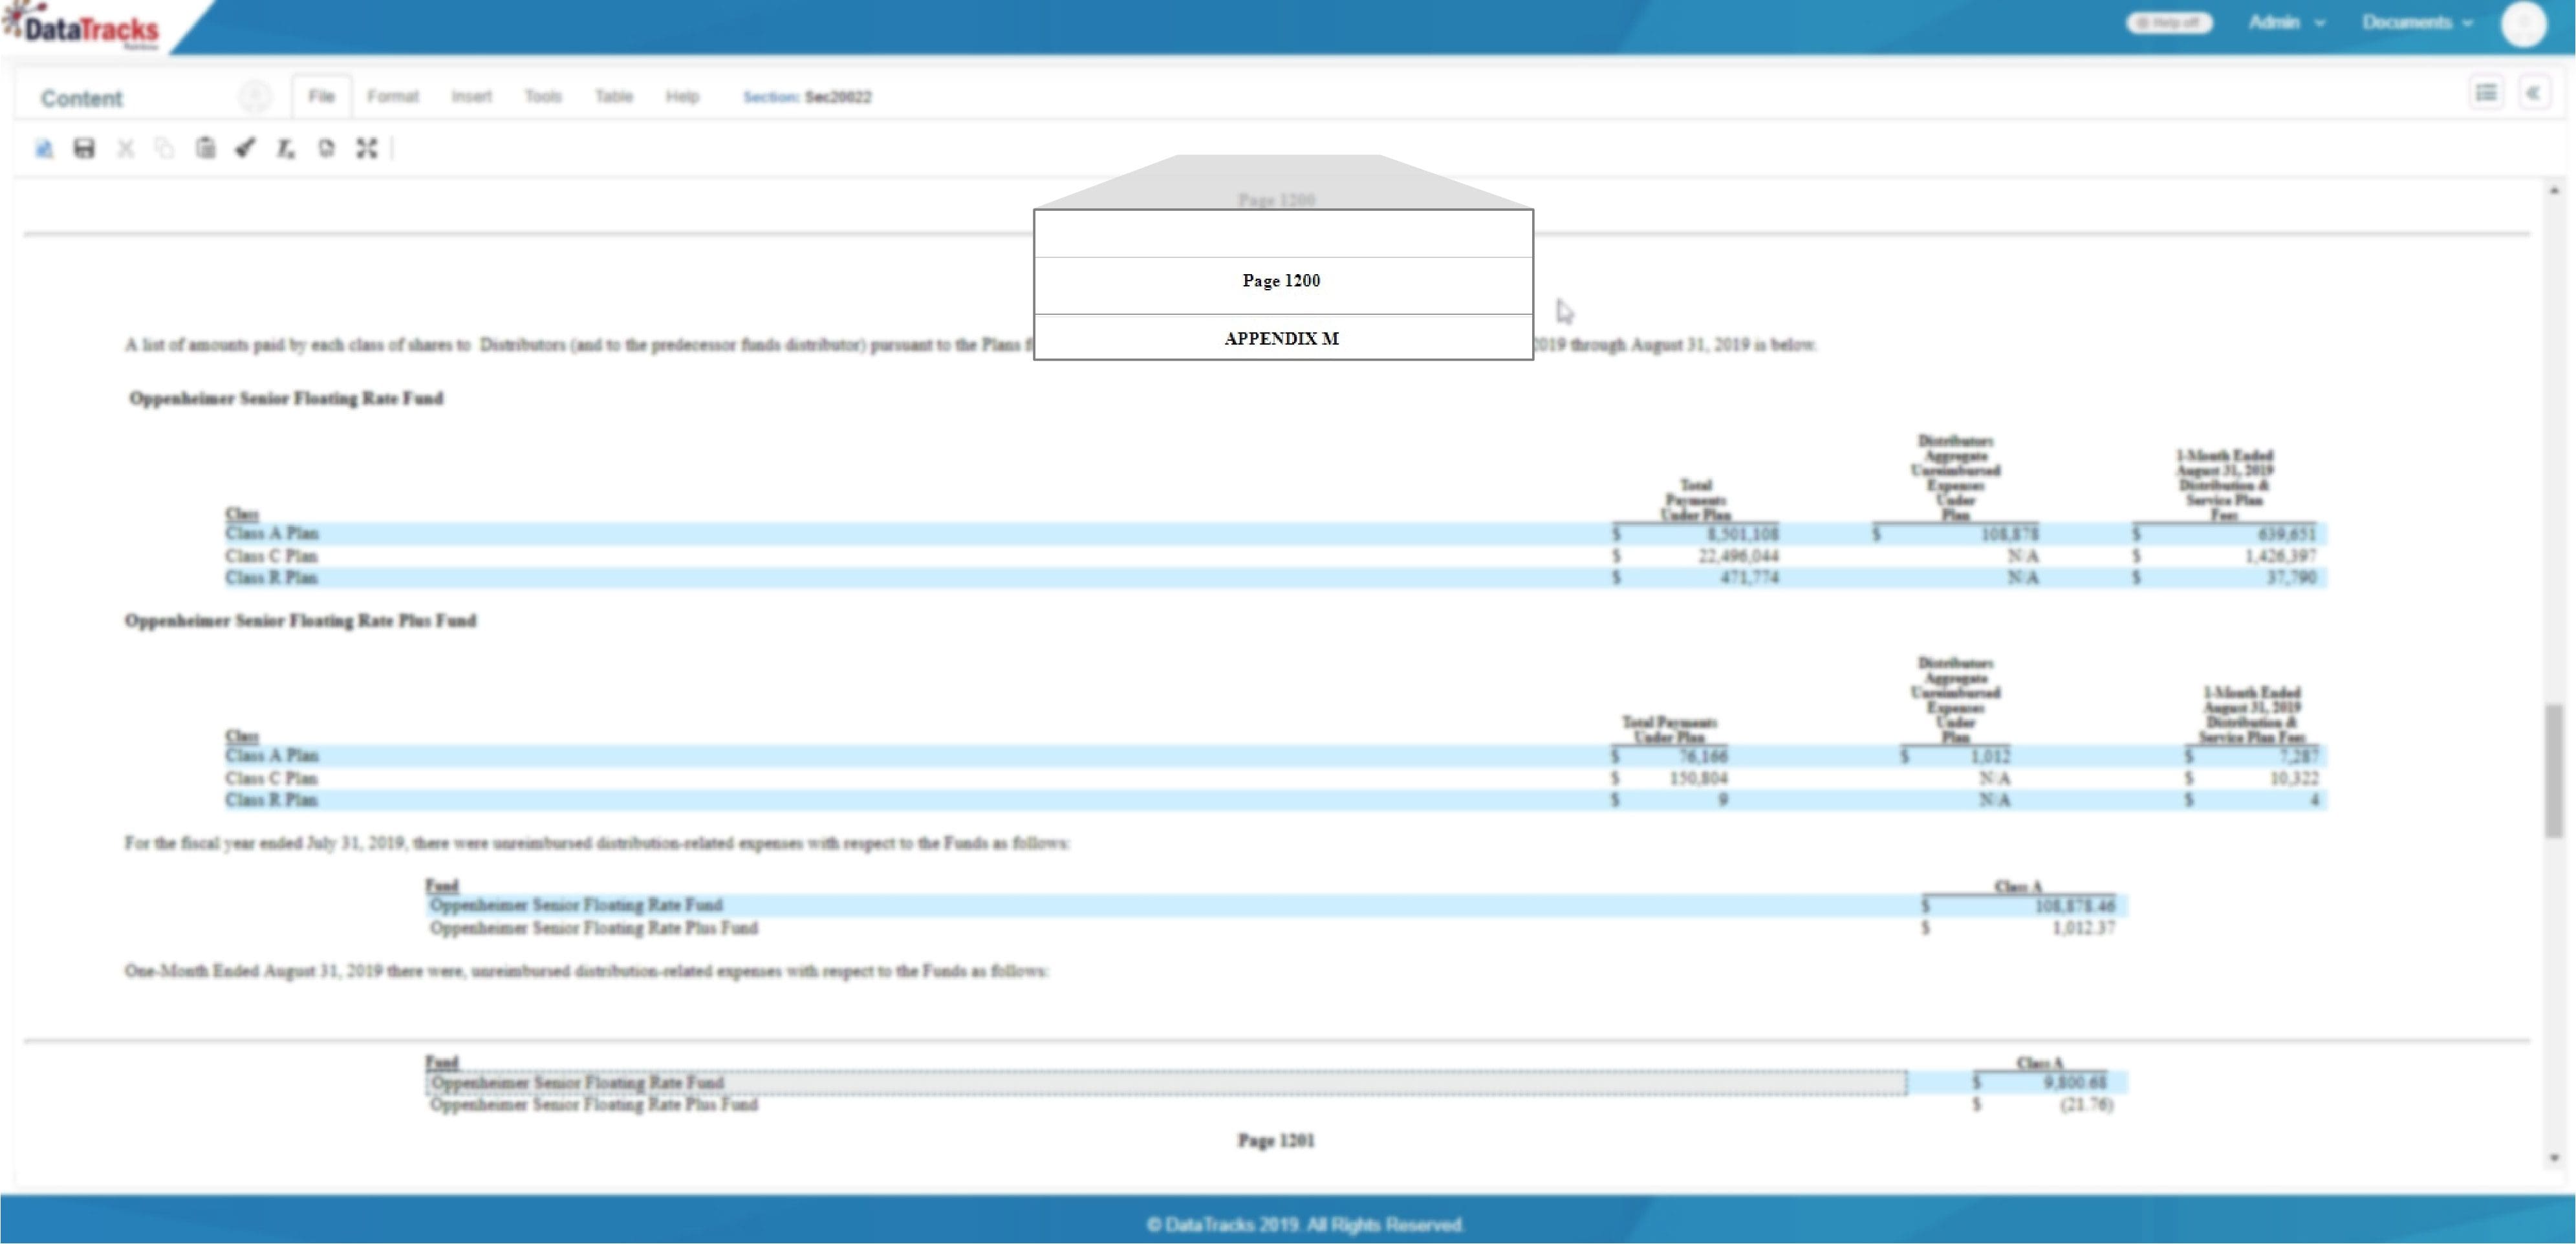Click the Cut scissors icon
2576x1244 pixels.
coord(125,149)
